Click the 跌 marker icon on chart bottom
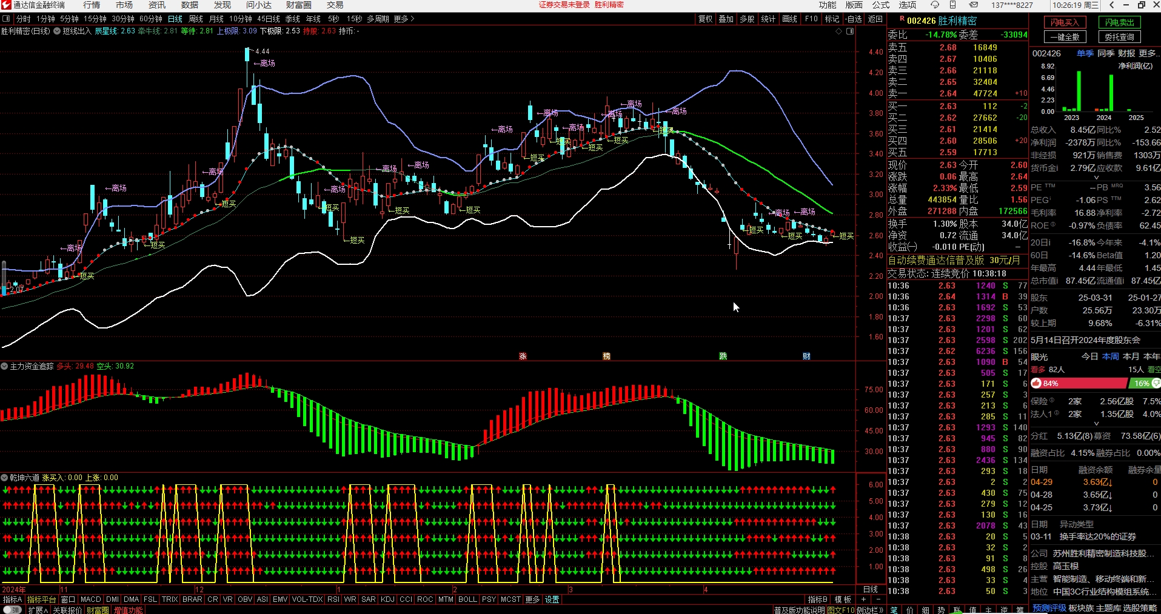Image resolution: width=1161 pixels, height=614 pixels. coord(723,356)
